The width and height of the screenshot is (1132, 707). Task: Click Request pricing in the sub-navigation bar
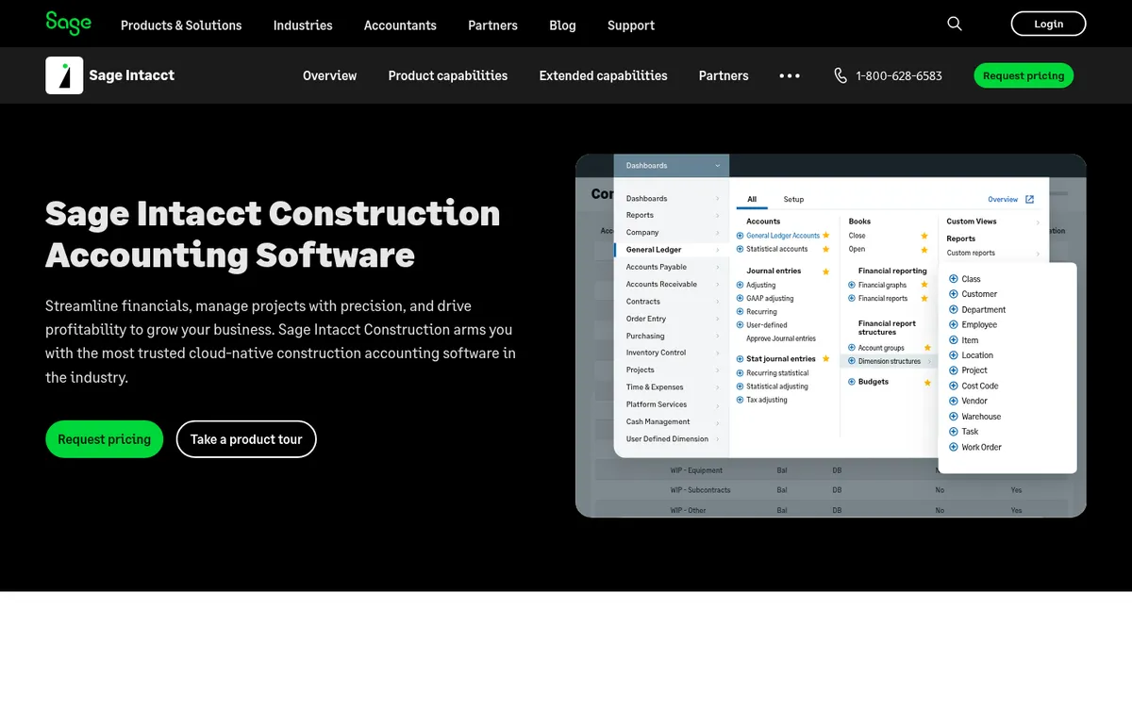(1024, 75)
